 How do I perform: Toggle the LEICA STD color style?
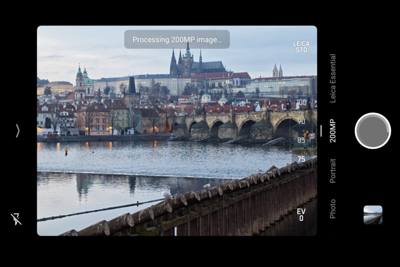pyautogui.click(x=301, y=47)
